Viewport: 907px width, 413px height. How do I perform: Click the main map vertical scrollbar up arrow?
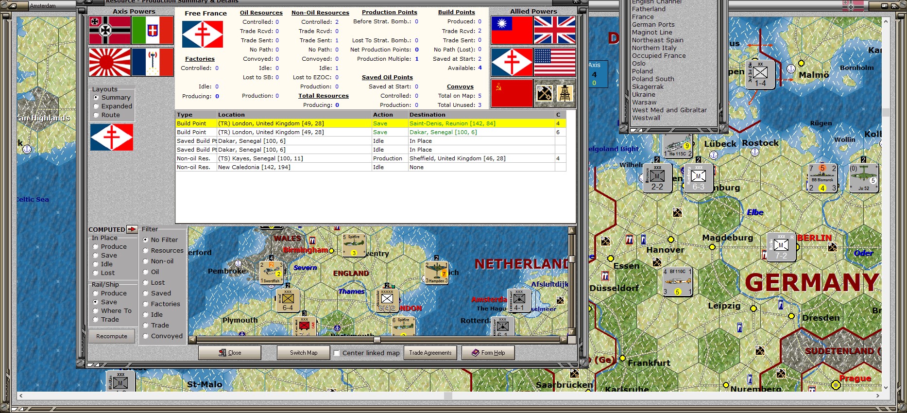point(886,21)
